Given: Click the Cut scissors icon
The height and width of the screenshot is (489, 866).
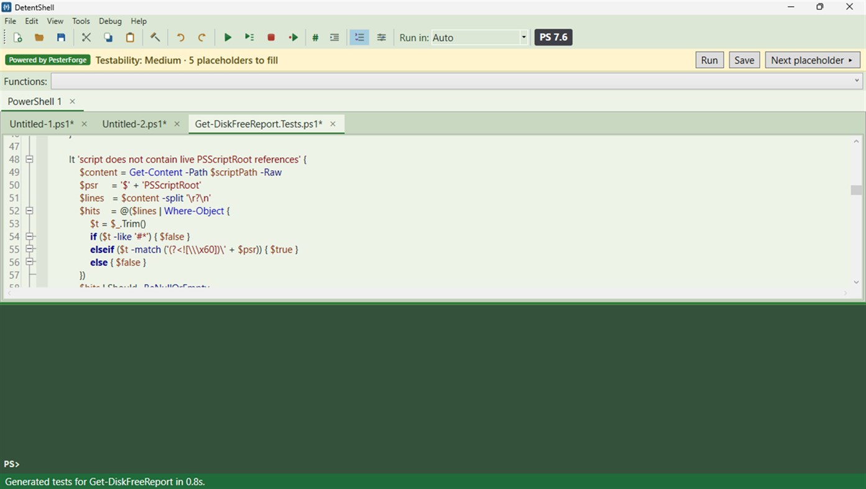Looking at the screenshot, I should [86, 37].
